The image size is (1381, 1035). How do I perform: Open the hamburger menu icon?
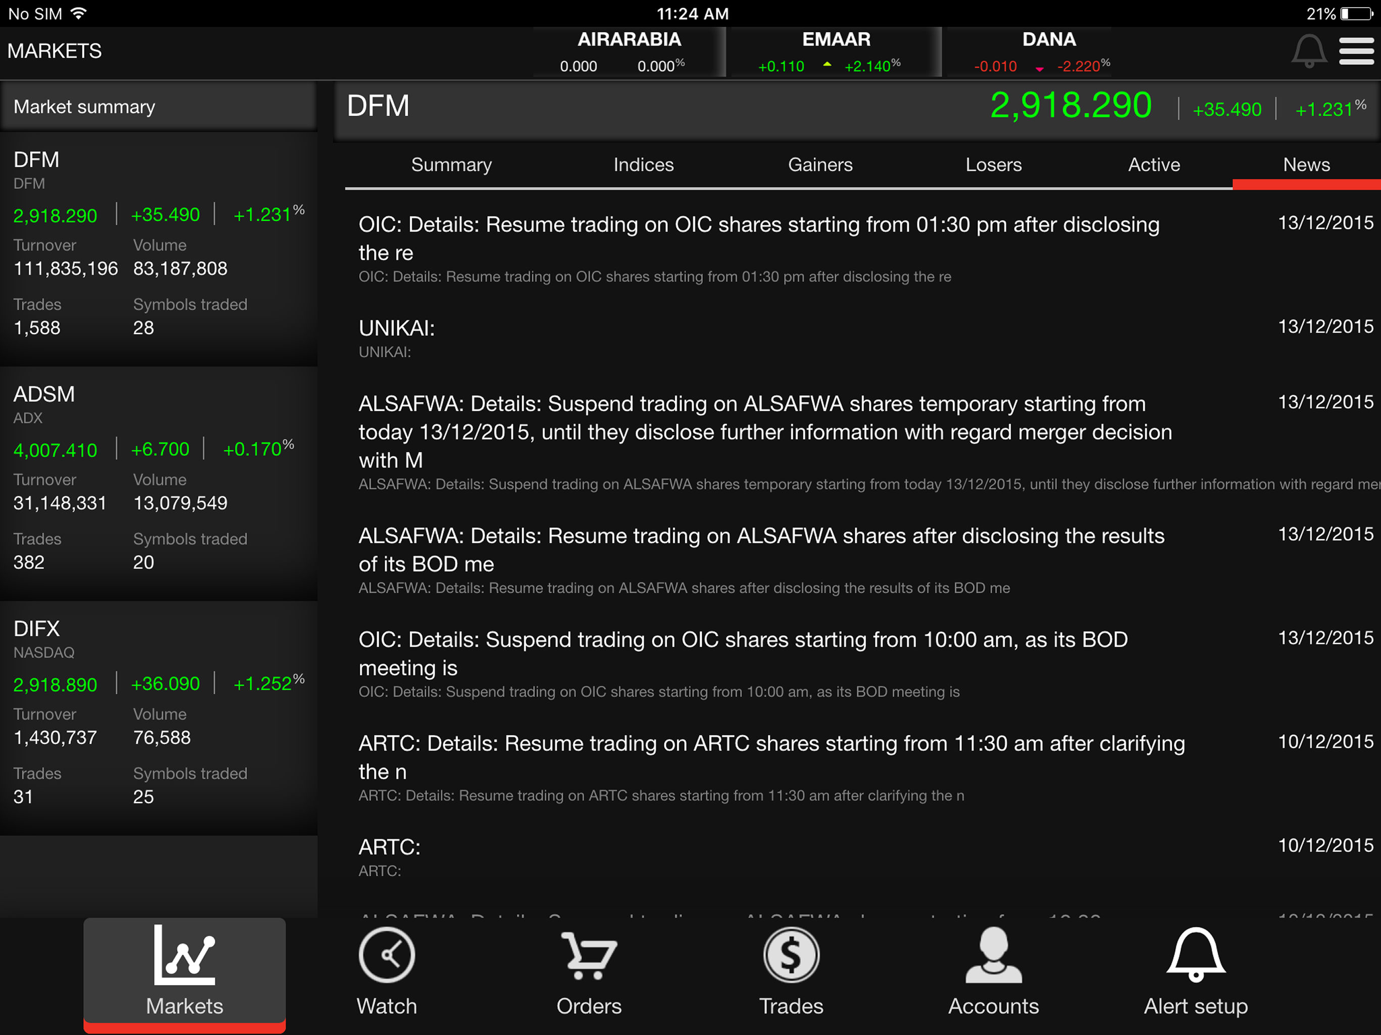(x=1356, y=51)
